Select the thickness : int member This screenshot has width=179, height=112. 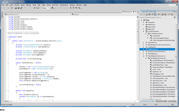pos(157,72)
